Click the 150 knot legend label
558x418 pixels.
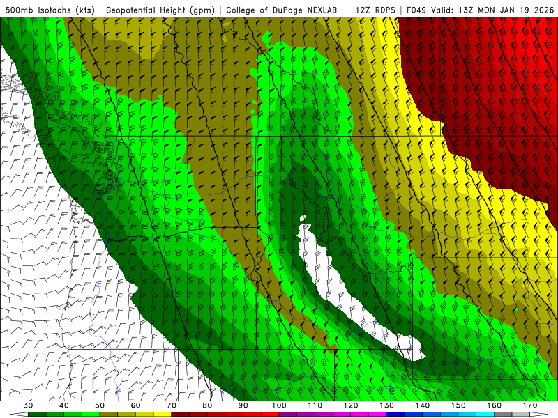tap(459, 405)
